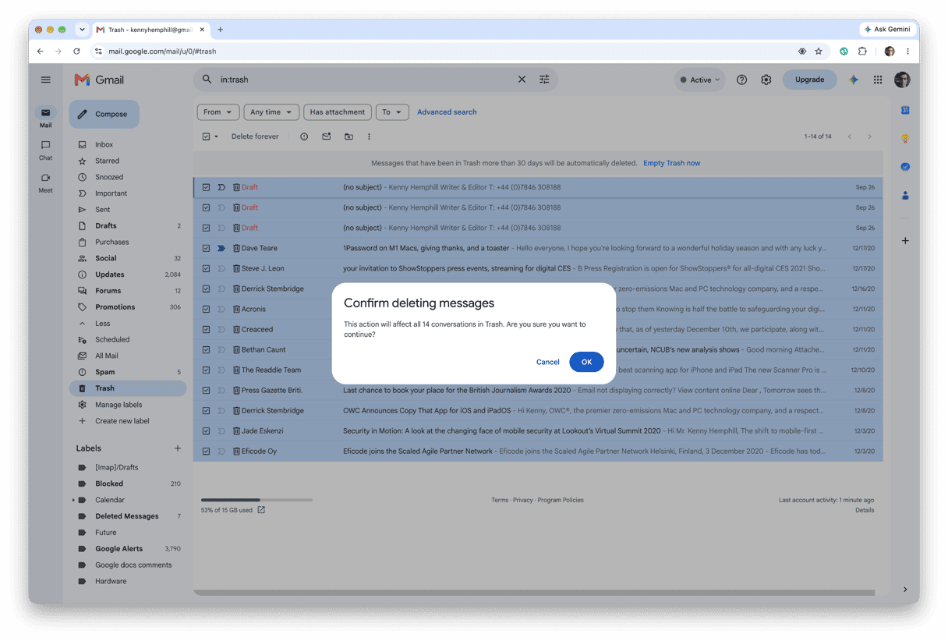Open the main menu hamburger icon

pyautogui.click(x=46, y=80)
